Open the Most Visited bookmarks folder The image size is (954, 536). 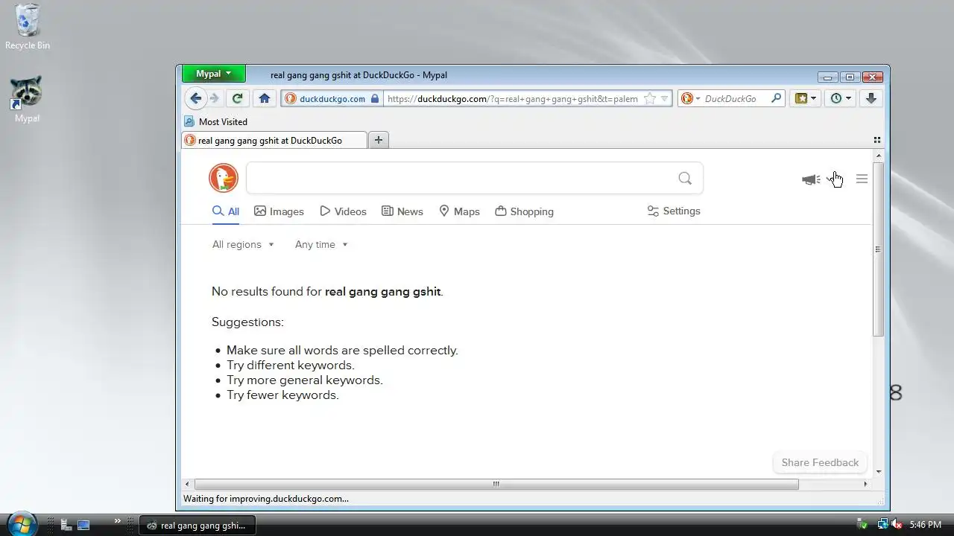point(216,121)
